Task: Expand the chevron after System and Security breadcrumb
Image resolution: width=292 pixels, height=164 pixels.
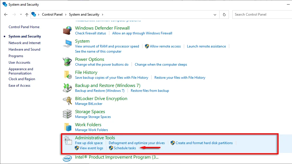Action: click(102, 14)
